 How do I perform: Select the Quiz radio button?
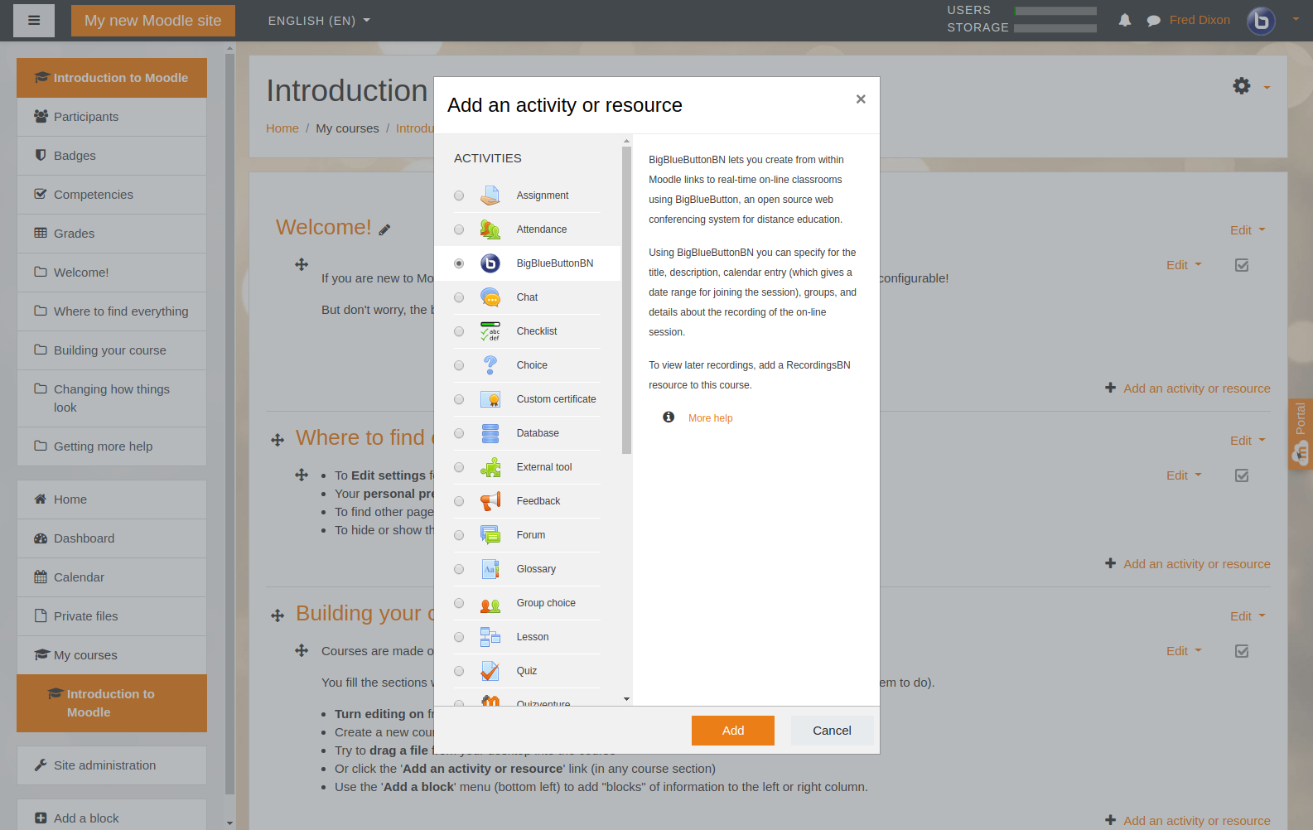[459, 671]
